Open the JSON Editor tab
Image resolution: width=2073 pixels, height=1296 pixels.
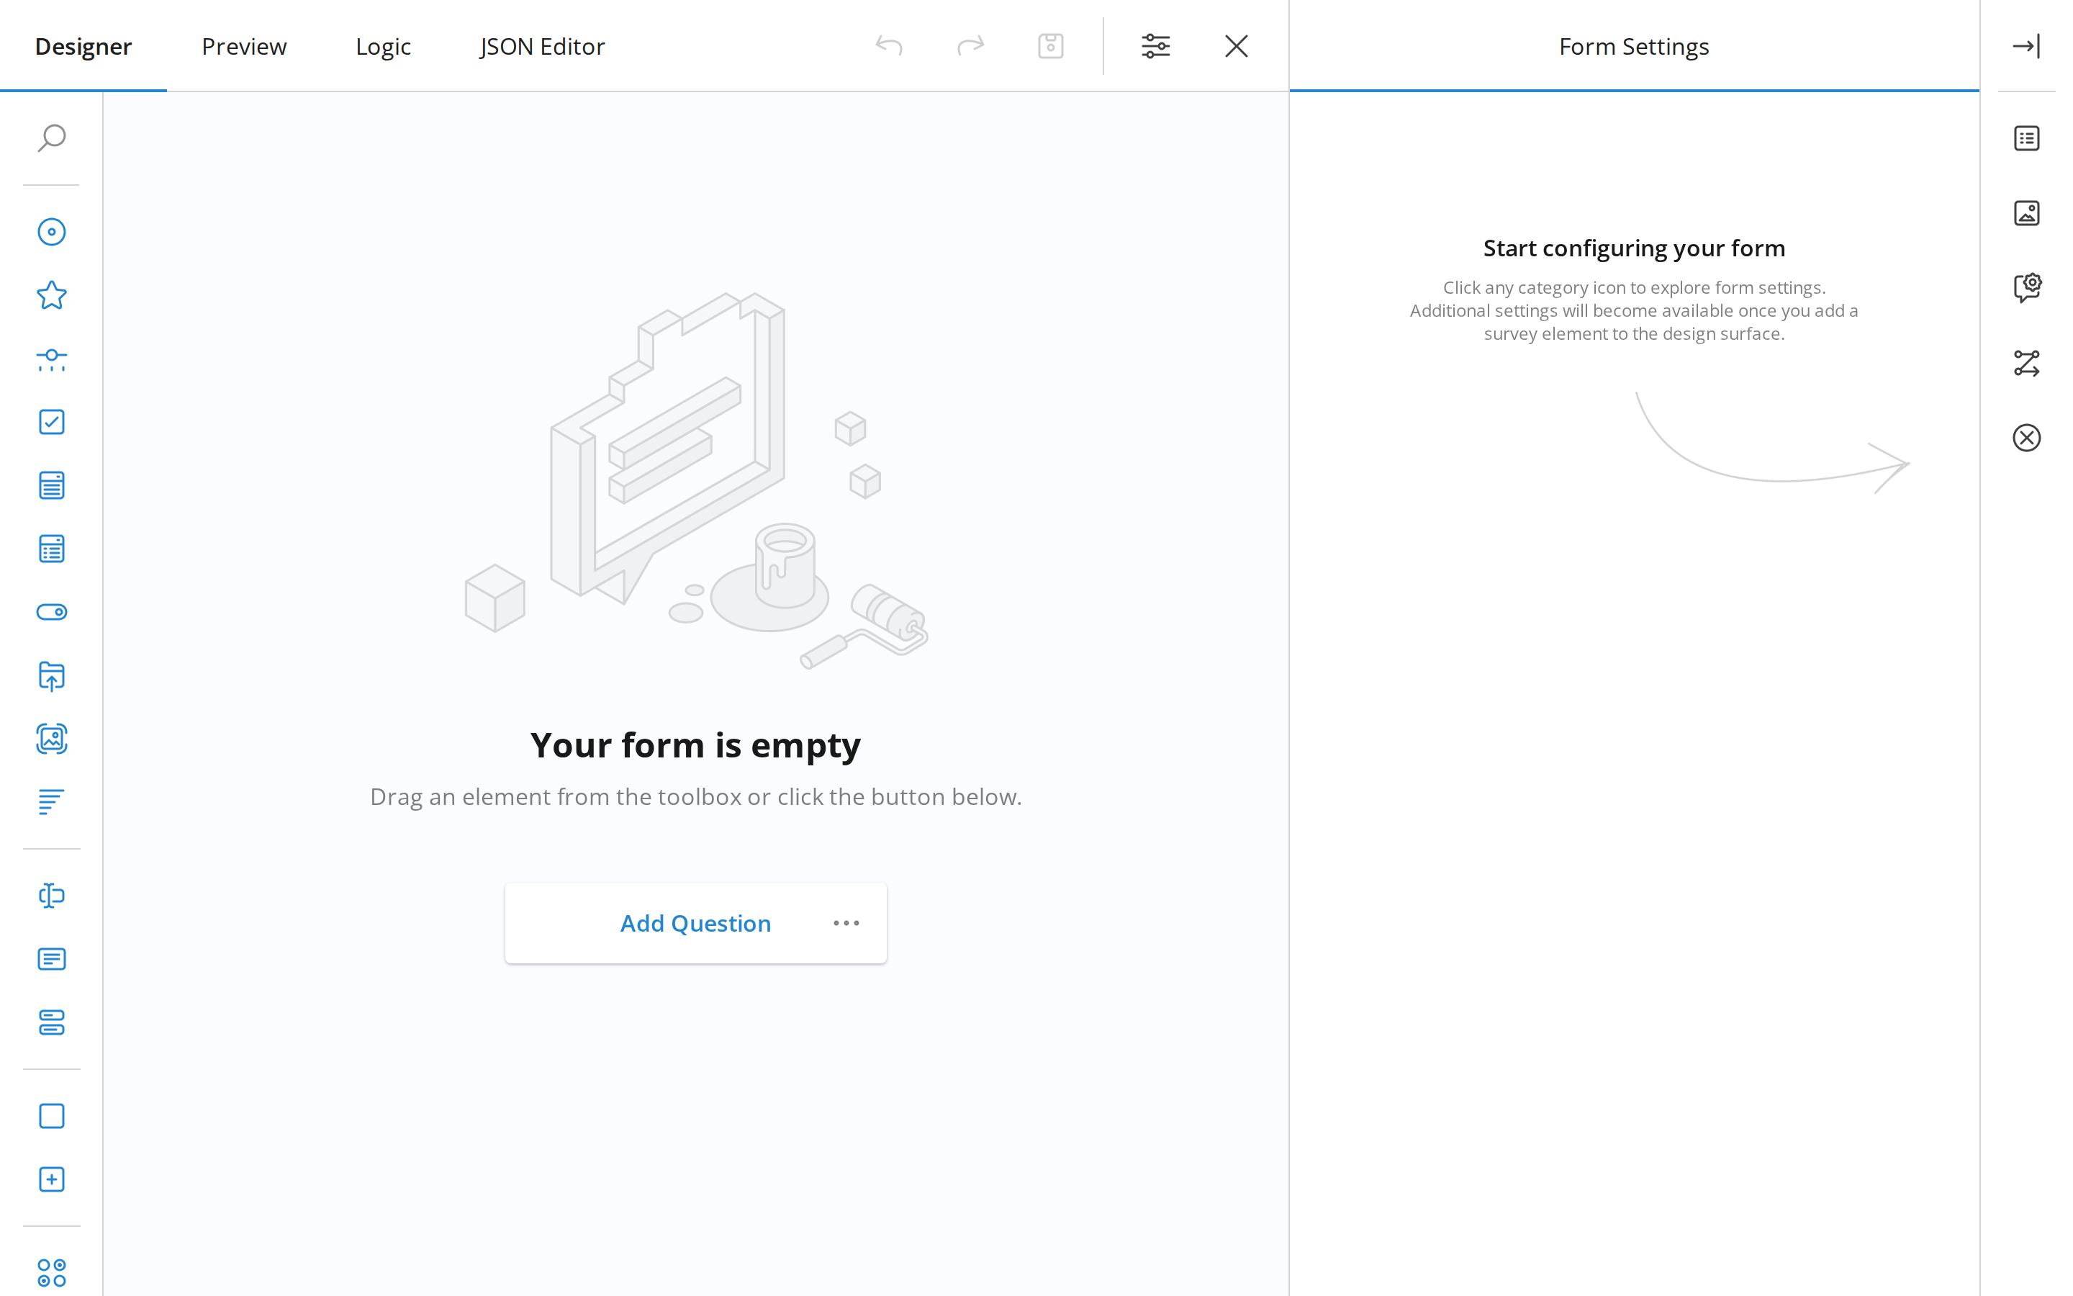click(x=542, y=46)
